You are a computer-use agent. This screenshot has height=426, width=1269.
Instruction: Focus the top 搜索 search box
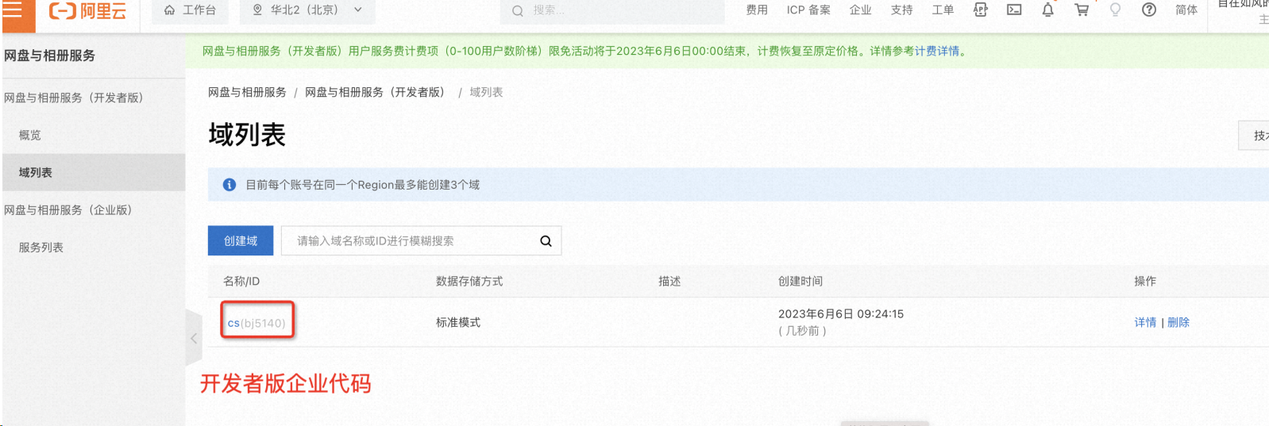(611, 10)
